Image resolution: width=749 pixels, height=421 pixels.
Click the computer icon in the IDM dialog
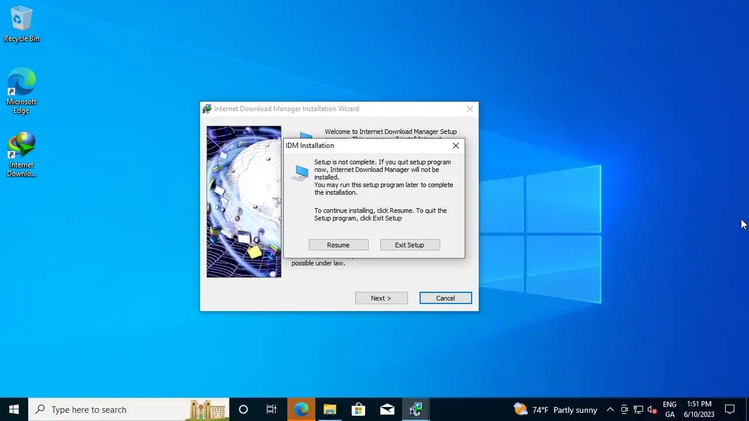[x=301, y=173]
